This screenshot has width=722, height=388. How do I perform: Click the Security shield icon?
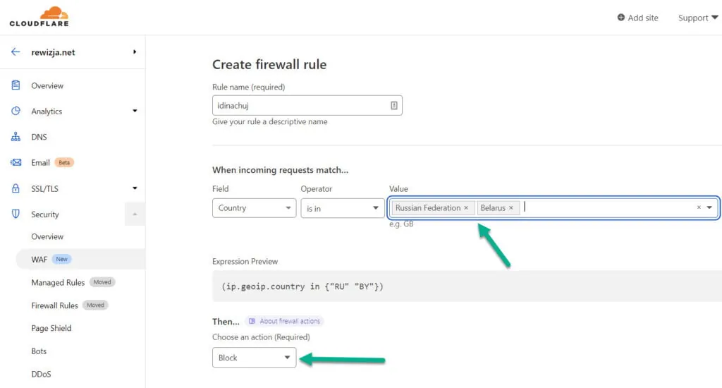tap(16, 214)
